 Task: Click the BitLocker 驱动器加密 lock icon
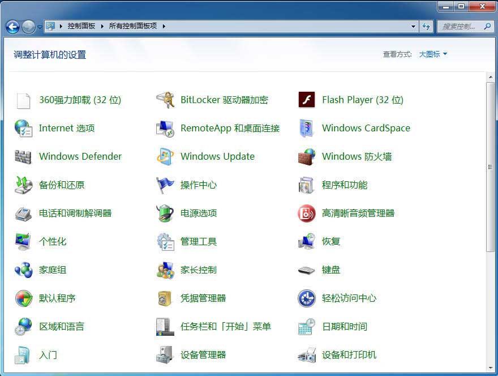coord(165,100)
